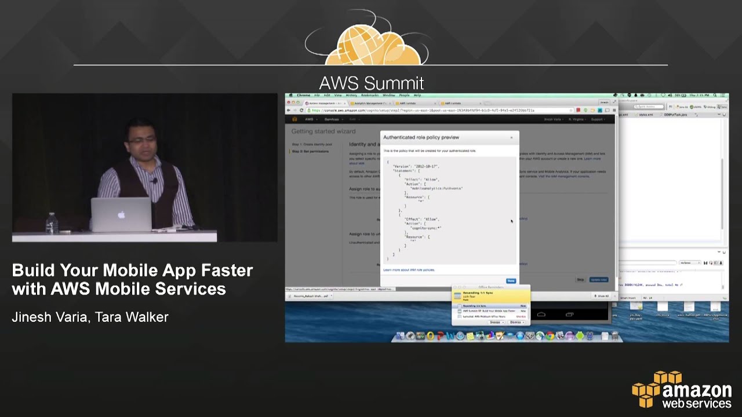The width and height of the screenshot is (742, 417).
Task: Click the AWS cube logo in console header
Action: (x=294, y=119)
